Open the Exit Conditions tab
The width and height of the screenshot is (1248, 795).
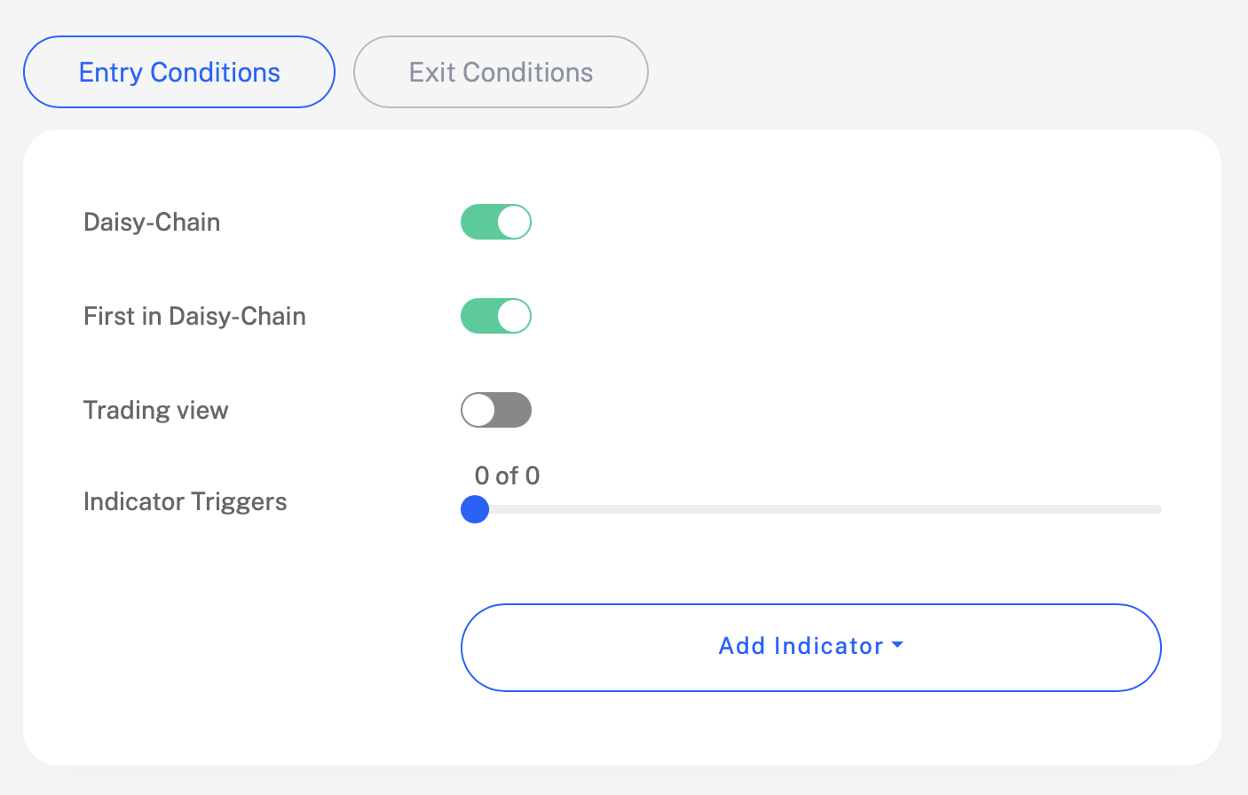501,72
